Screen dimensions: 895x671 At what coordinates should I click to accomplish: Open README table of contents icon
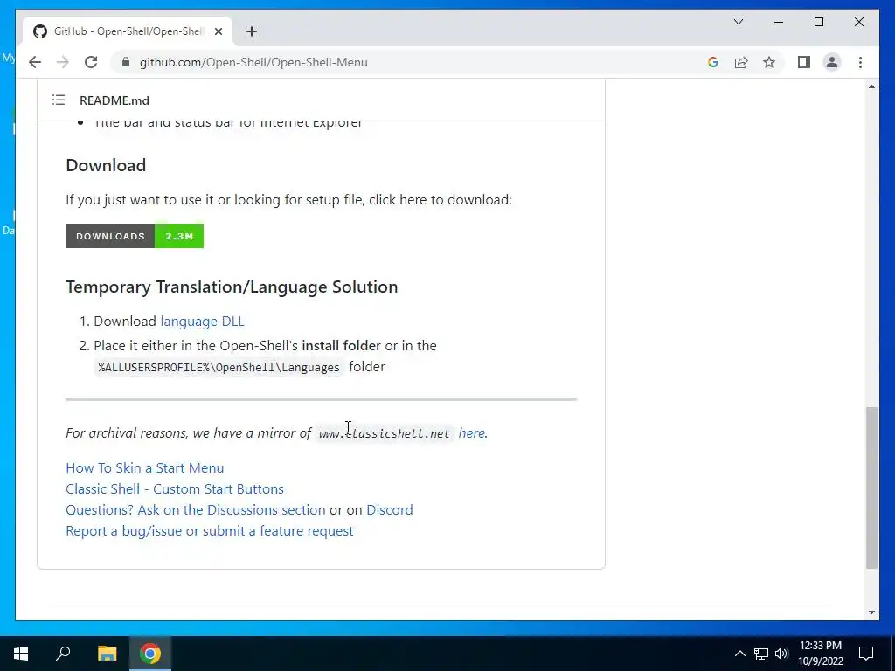pos(59,100)
